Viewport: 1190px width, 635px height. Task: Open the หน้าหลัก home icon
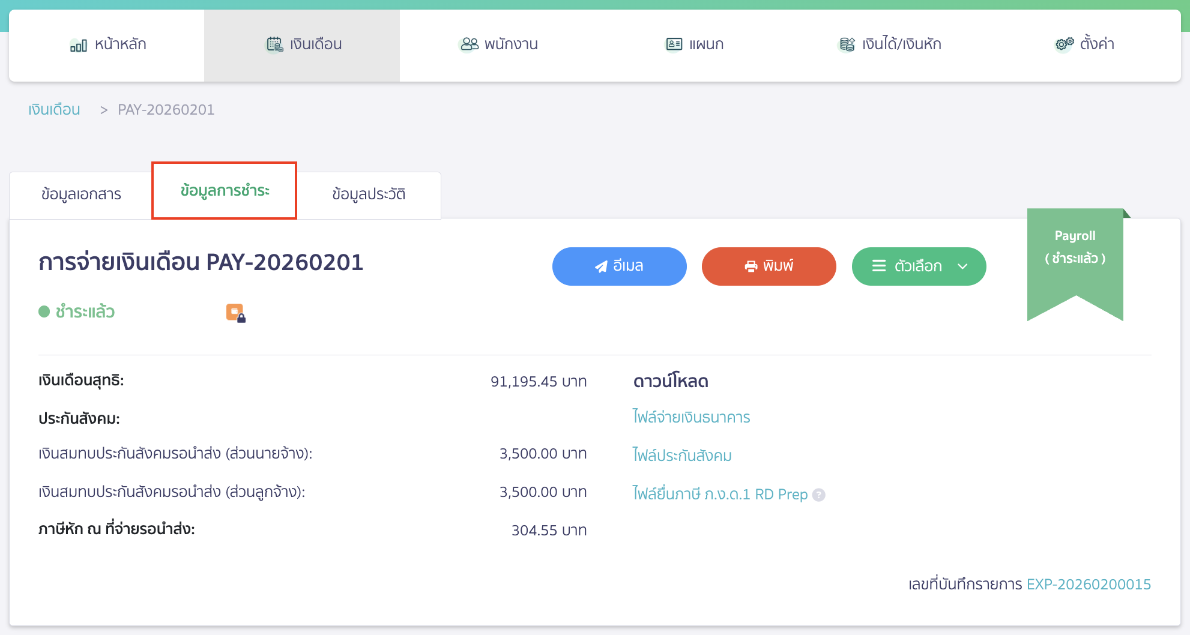[78, 44]
